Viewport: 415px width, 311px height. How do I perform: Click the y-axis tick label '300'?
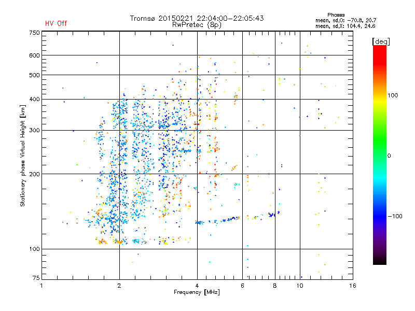coord(34,130)
